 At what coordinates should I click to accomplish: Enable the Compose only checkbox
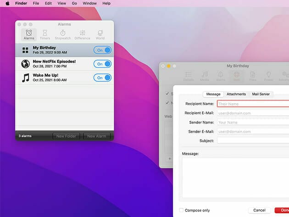tap(182, 210)
